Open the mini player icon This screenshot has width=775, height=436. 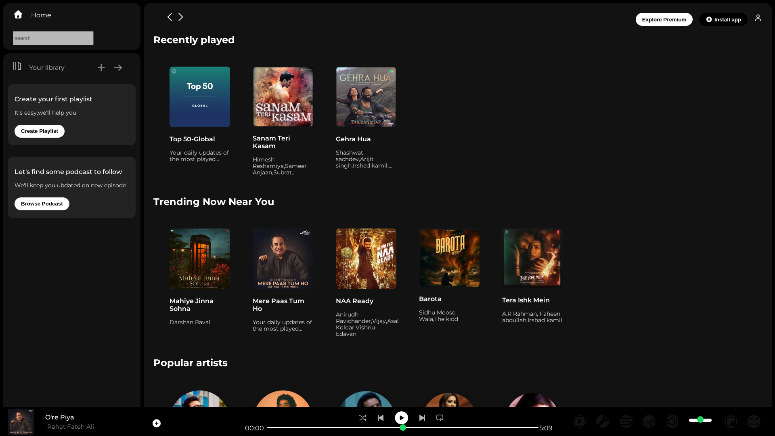pyautogui.click(x=731, y=421)
